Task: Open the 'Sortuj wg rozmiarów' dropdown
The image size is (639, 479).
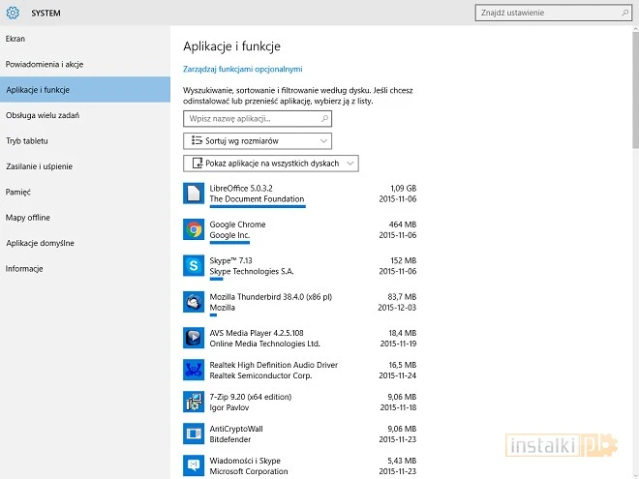Action: pyautogui.click(x=257, y=140)
